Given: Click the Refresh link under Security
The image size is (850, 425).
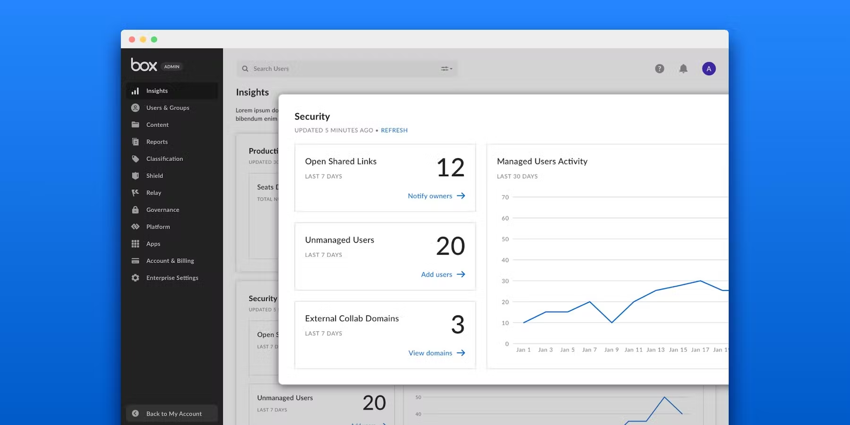Looking at the screenshot, I should tap(394, 130).
